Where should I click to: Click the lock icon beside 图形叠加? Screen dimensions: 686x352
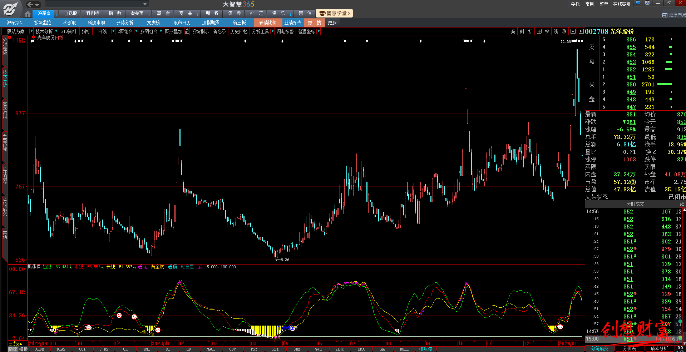(x=187, y=31)
